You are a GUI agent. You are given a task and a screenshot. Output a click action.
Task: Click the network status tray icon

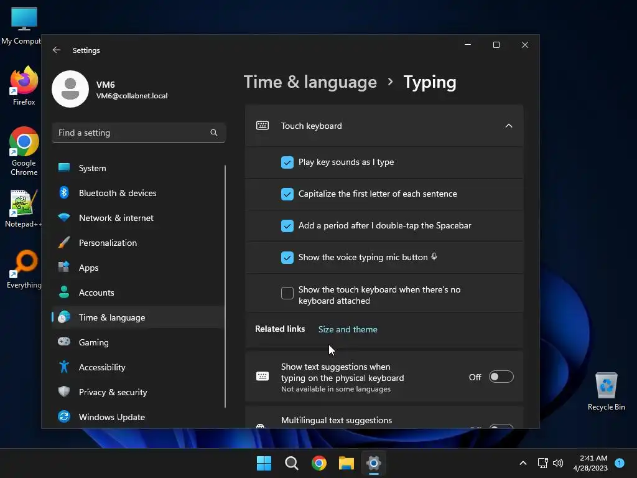pos(542,463)
